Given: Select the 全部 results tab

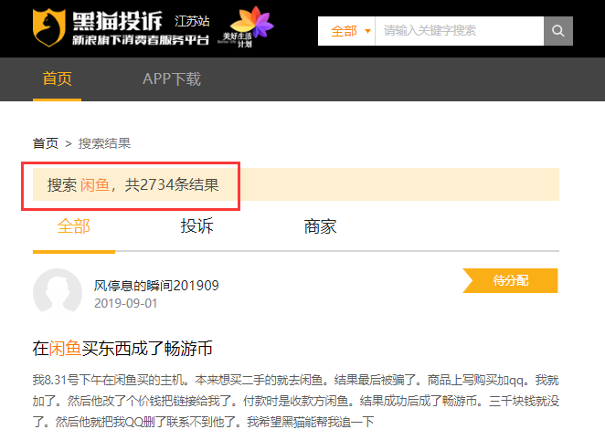Looking at the screenshot, I should pos(74,226).
